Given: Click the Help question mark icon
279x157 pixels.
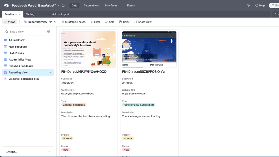Looking at the screenshot, I should (x=257, y=6).
